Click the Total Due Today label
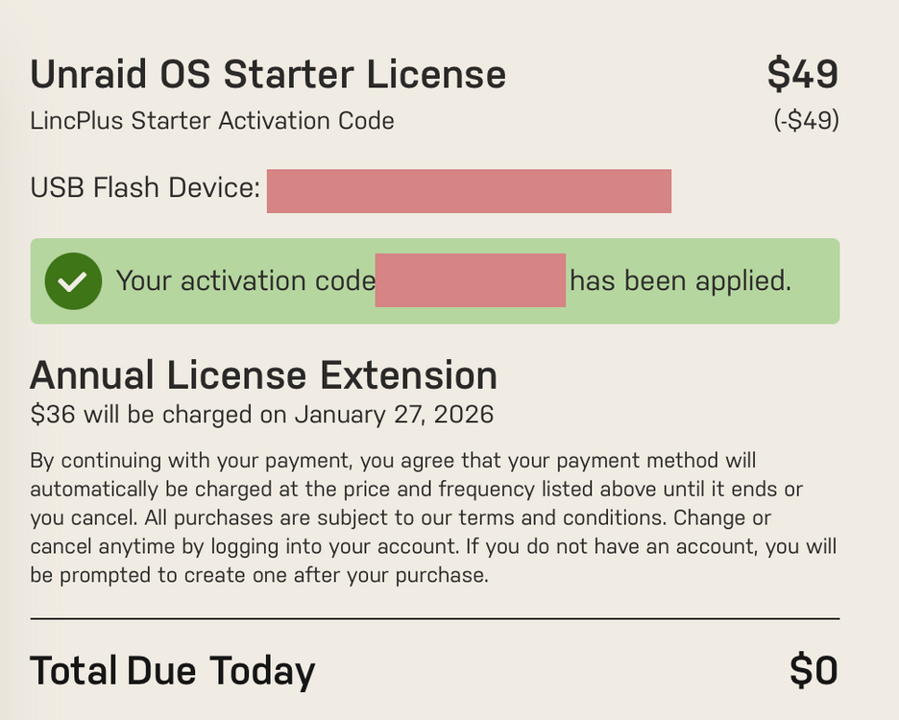This screenshot has width=899, height=720. click(x=173, y=671)
